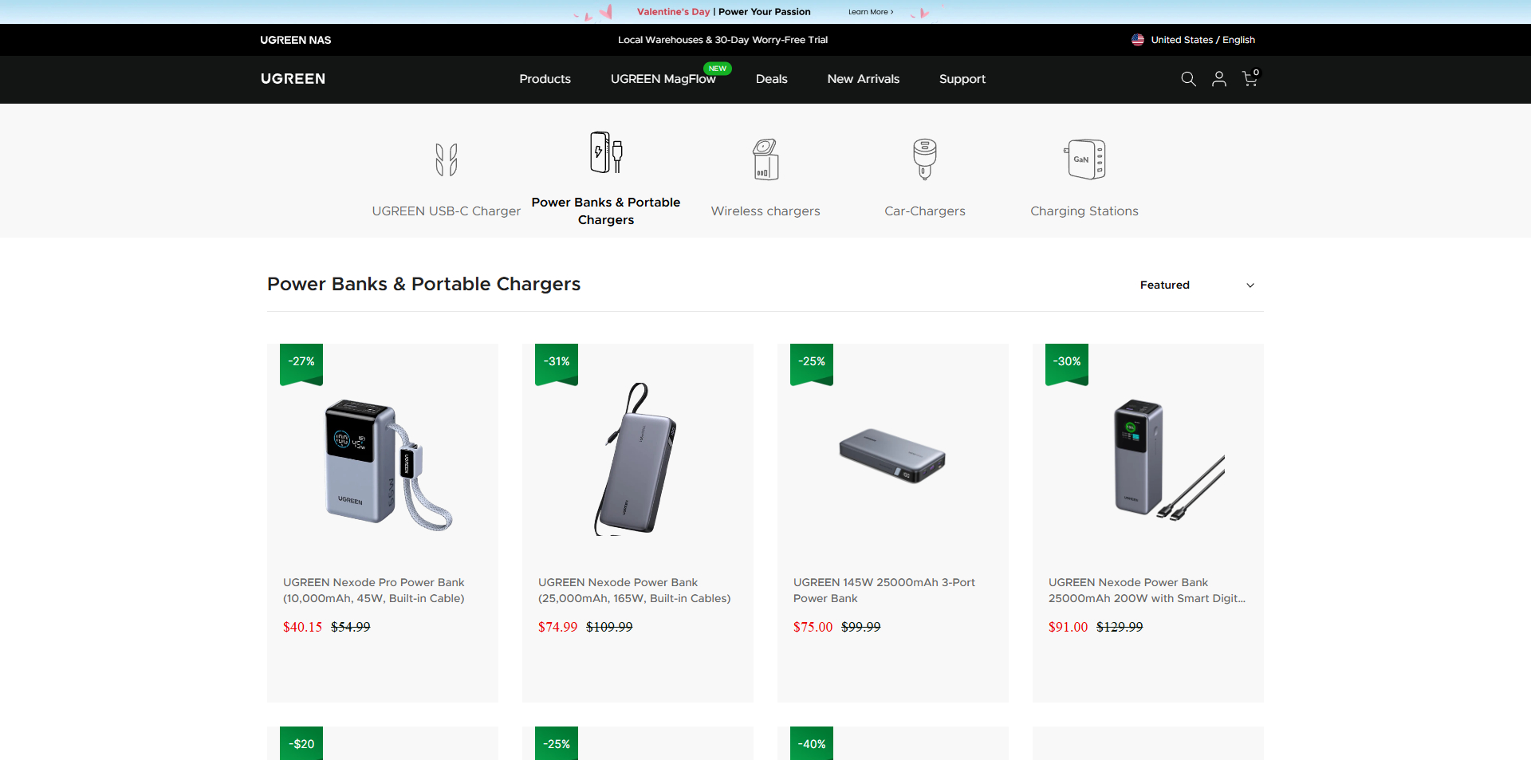Select the Wireless chargers category icon
This screenshot has width=1531, height=760.
(765, 159)
